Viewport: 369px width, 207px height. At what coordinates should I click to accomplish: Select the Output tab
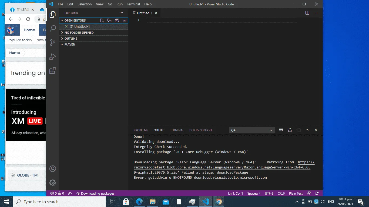[x=159, y=130]
